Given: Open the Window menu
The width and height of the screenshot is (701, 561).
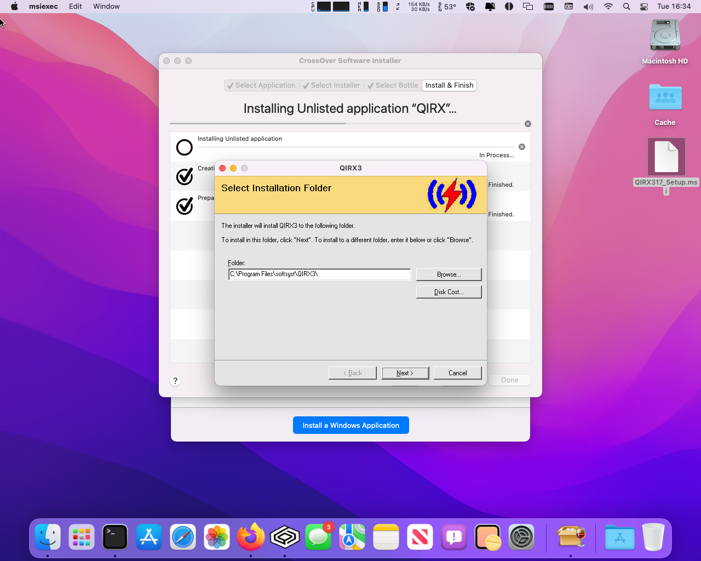Looking at the screenshot, I should 106,7.
